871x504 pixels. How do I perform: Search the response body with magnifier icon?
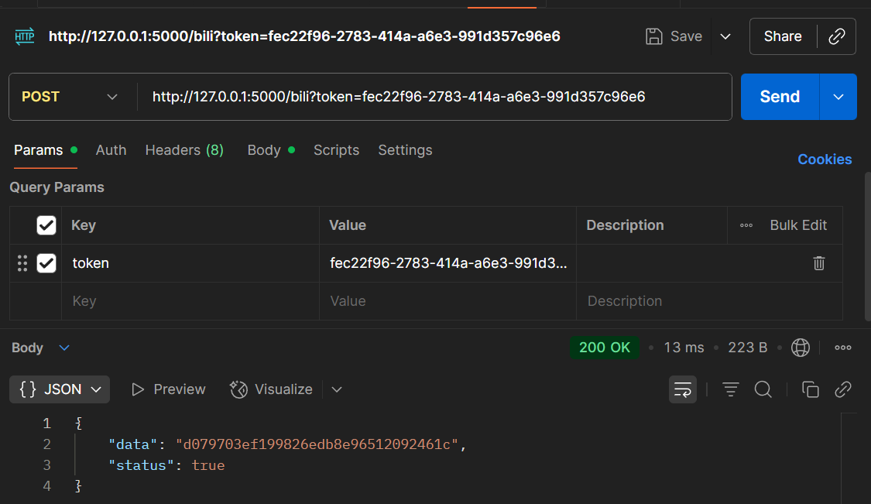(763, 389)
